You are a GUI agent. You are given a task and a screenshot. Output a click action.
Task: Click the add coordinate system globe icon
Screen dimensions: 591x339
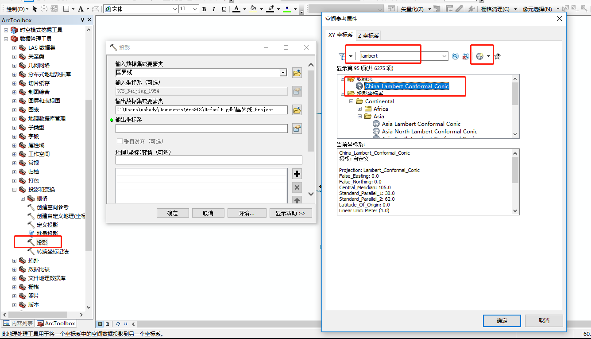click(479, 56)
